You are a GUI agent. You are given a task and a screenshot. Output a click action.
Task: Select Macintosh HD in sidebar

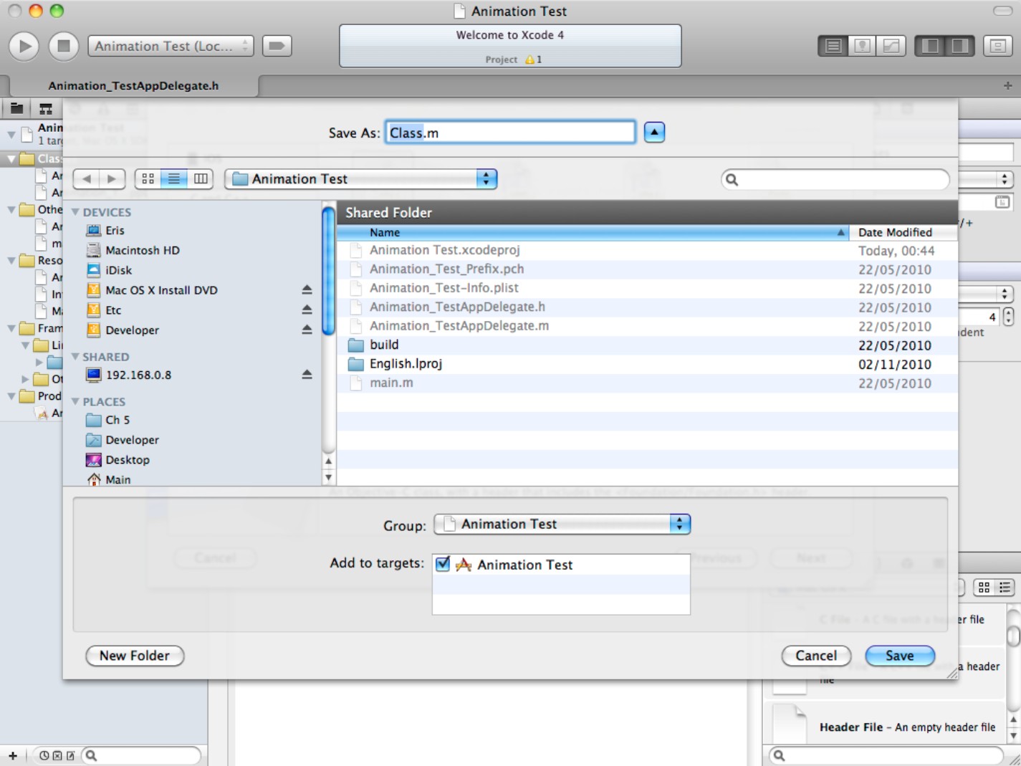[143, 250]
